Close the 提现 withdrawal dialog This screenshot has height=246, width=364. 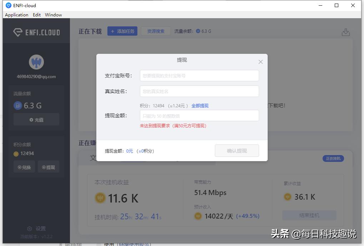261,62
